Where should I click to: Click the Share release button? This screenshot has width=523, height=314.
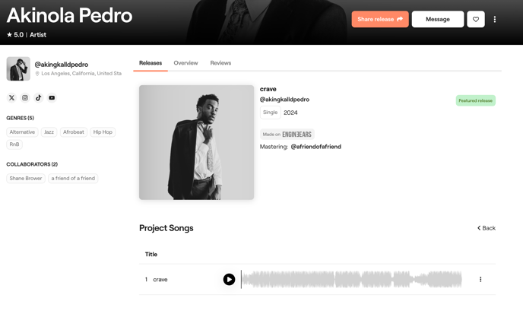(x=380, y=19)
